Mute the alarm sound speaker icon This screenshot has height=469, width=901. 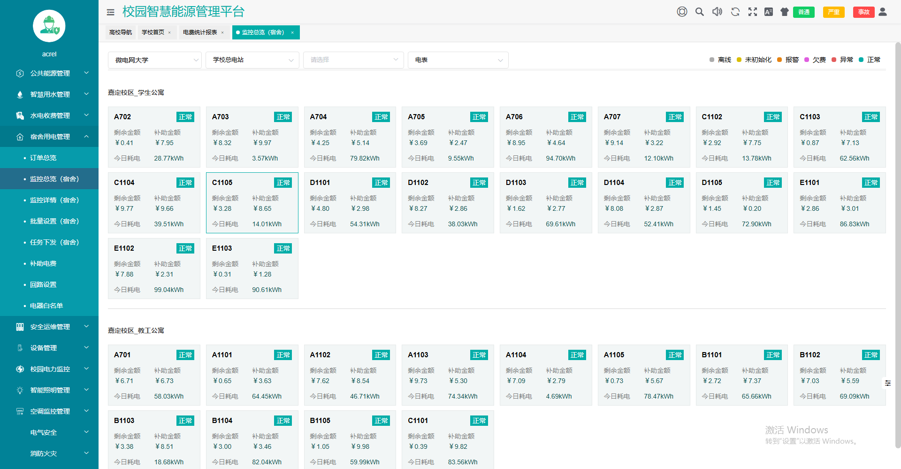click(717, 12)
